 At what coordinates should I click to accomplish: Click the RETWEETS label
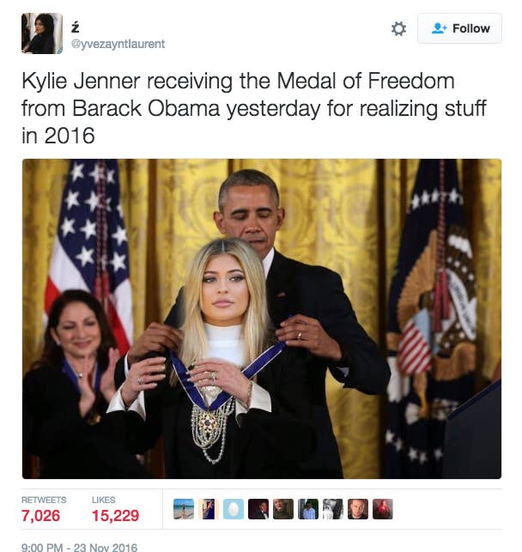[x=44, y=500]
